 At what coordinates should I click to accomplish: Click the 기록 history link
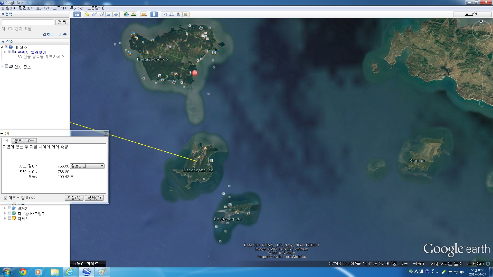point(63,35)
